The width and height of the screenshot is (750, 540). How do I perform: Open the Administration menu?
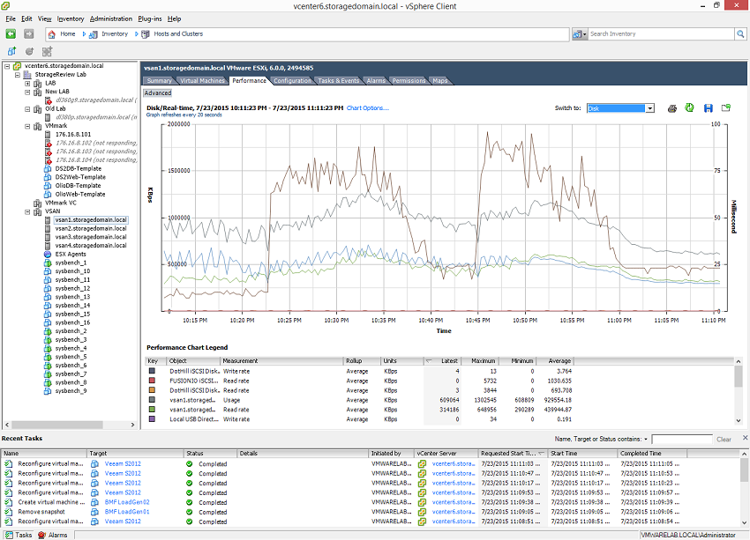tap(111, 18)
